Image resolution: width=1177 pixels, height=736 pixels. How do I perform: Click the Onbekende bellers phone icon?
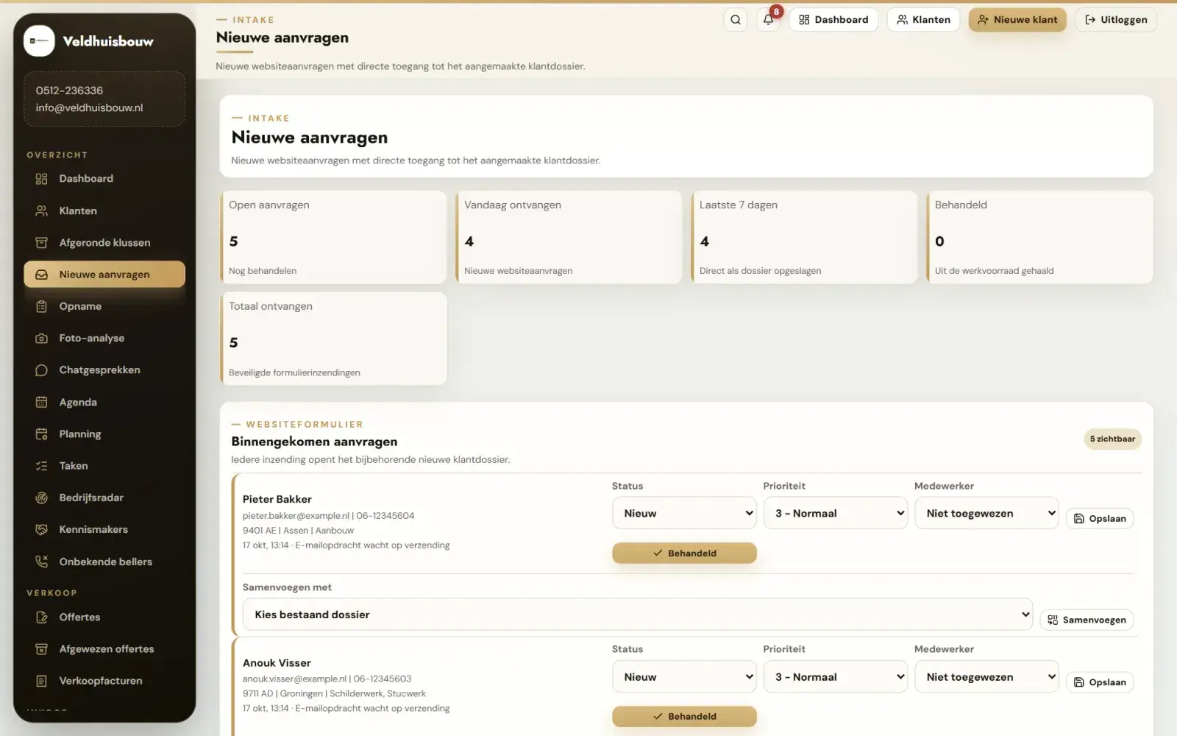pos(41,562)
